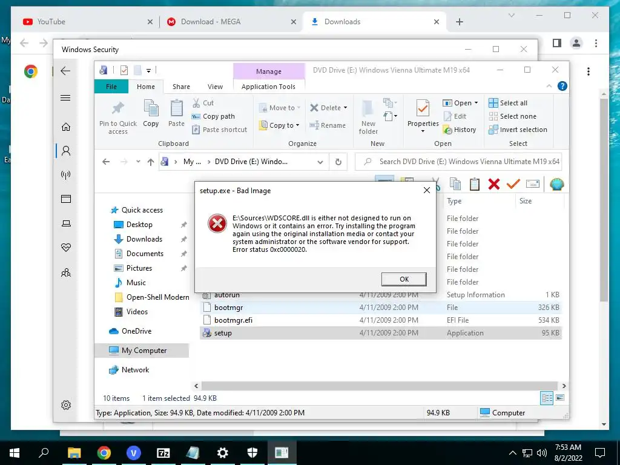This screenshot has height=465, width=620.
Task: Click the horizontal scrollbar in the file list
Action: pyautogui.click(x=380, y=386)
